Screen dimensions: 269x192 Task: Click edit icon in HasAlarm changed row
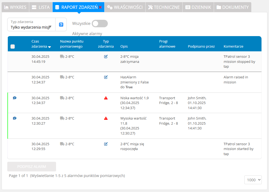[x=106, y=77]
